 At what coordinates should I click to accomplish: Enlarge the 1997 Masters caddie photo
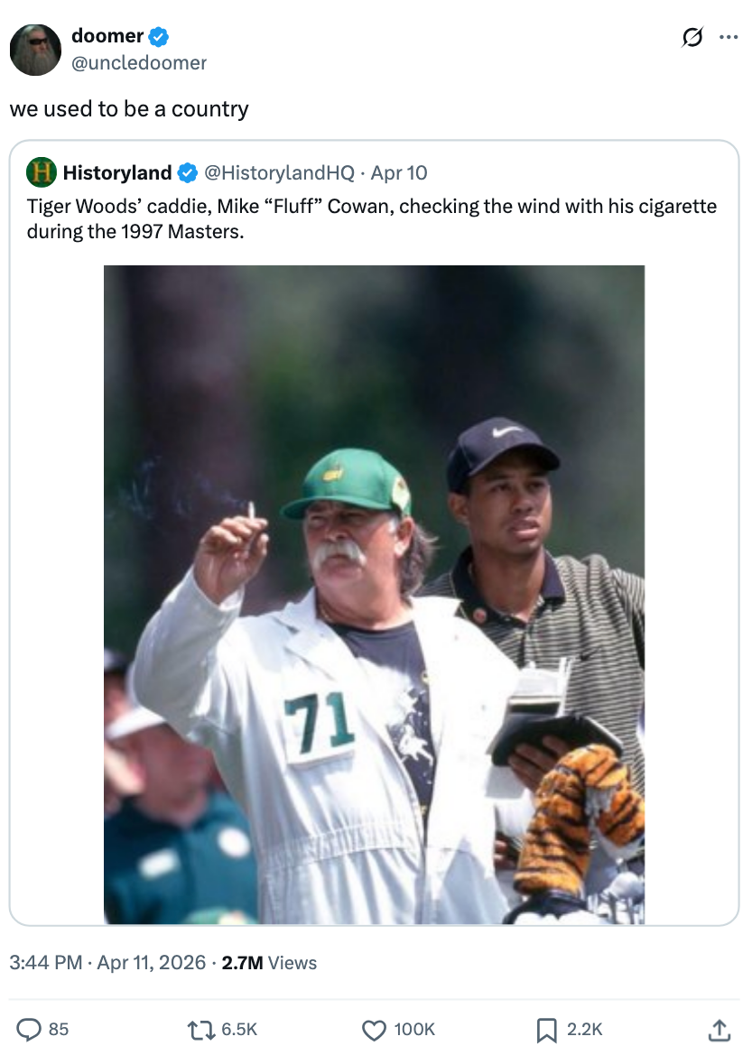374,594
